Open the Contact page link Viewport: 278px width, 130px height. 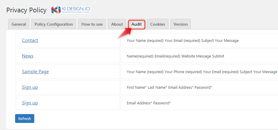(30, 40)
